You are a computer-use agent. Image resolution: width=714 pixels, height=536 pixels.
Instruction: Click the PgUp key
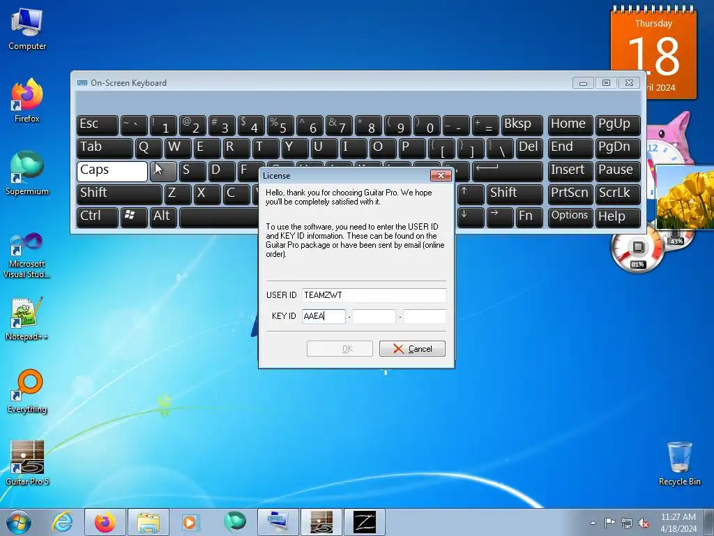click(618, 125)
